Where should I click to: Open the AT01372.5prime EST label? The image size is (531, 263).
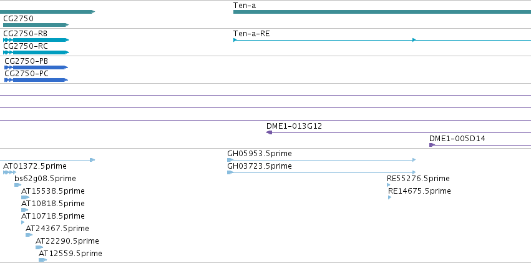click(35, 166)
